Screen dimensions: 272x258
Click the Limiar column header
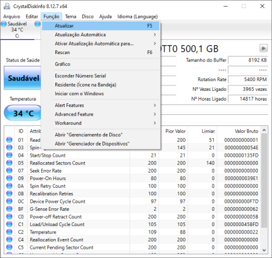(x=203, y=131)
